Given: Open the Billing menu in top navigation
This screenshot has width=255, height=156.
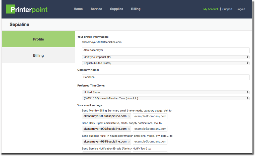Looking at the screenshot, I should pos(136,9).
